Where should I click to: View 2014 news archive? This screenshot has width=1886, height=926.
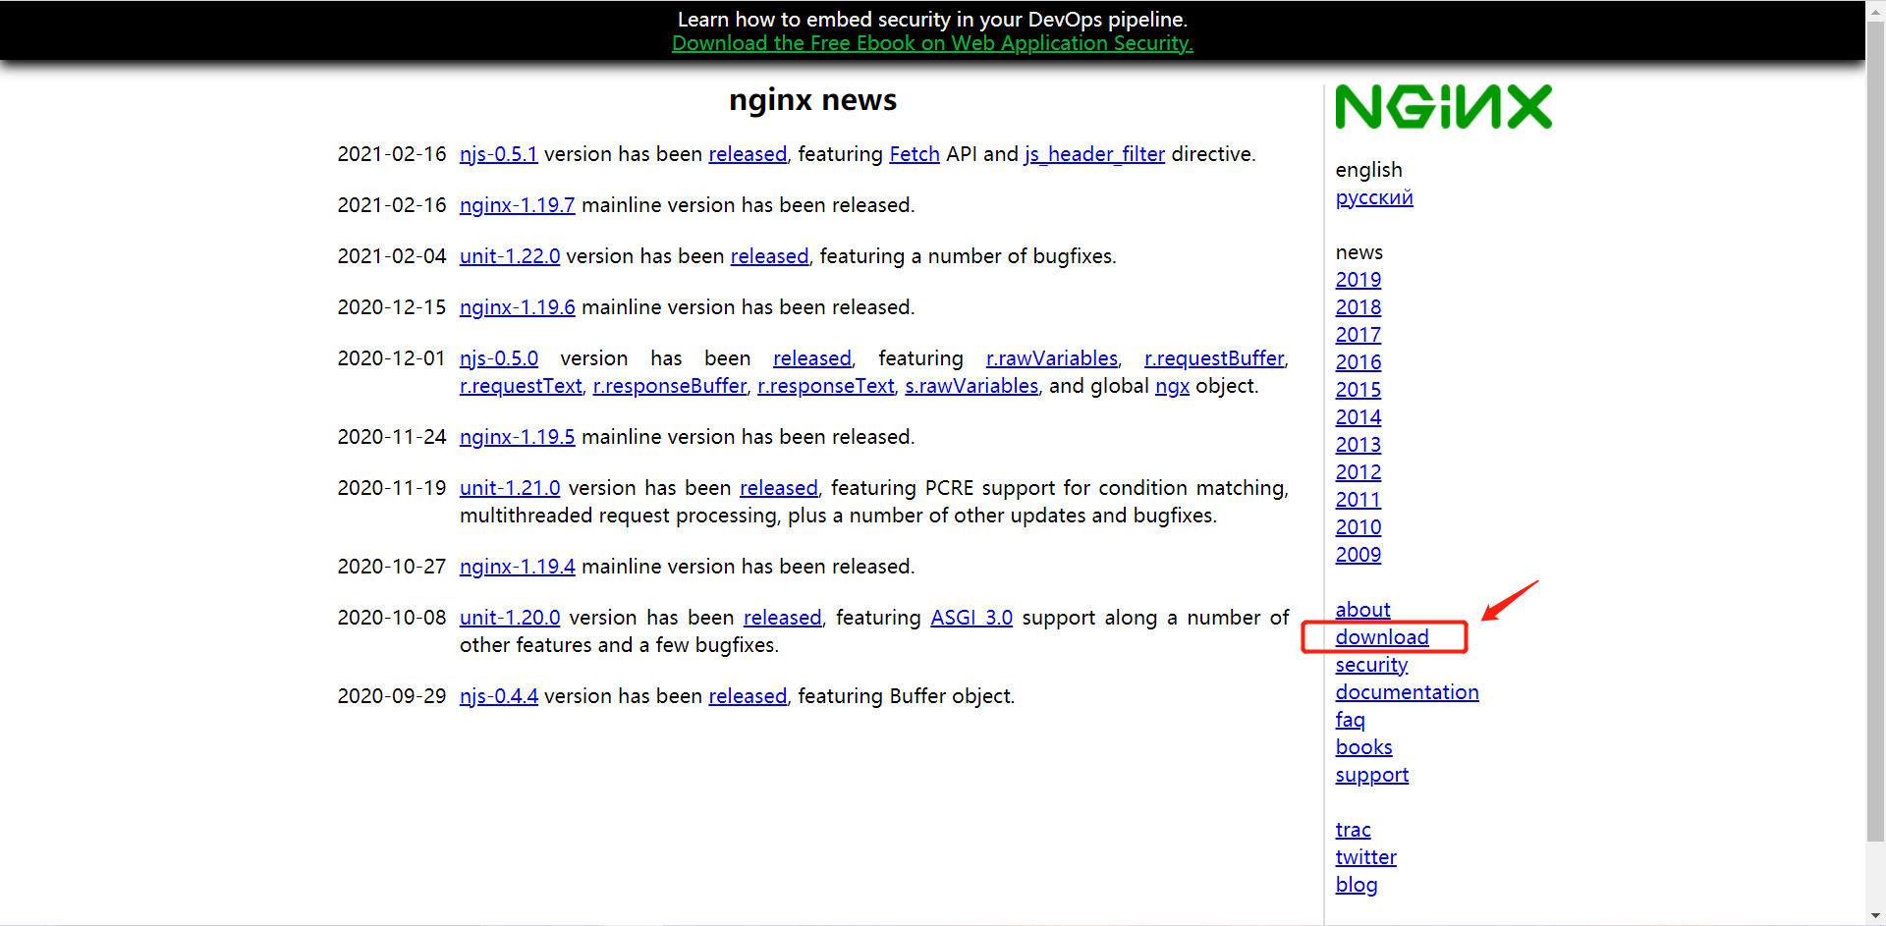click(1359, 417)
